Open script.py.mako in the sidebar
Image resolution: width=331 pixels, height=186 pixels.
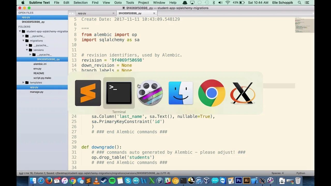tap(42, 78)
